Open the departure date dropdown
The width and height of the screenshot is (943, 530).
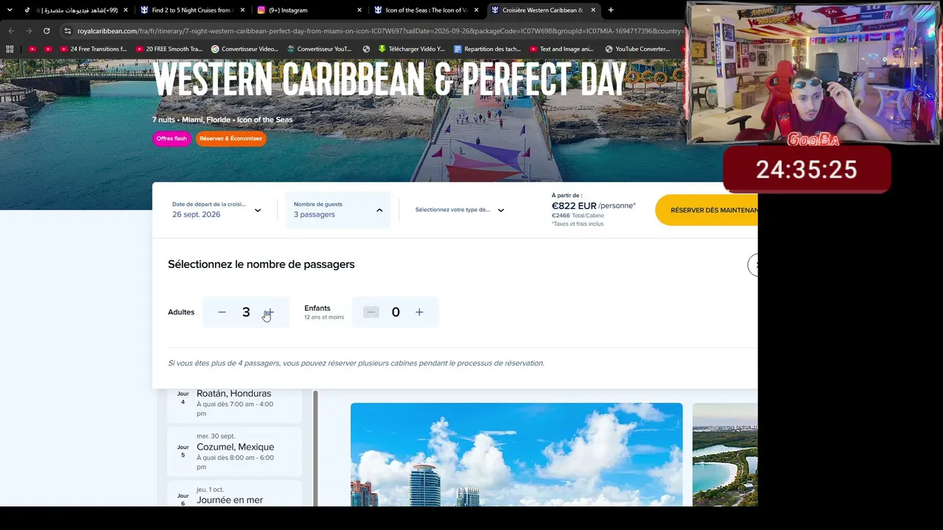(217, 210)
